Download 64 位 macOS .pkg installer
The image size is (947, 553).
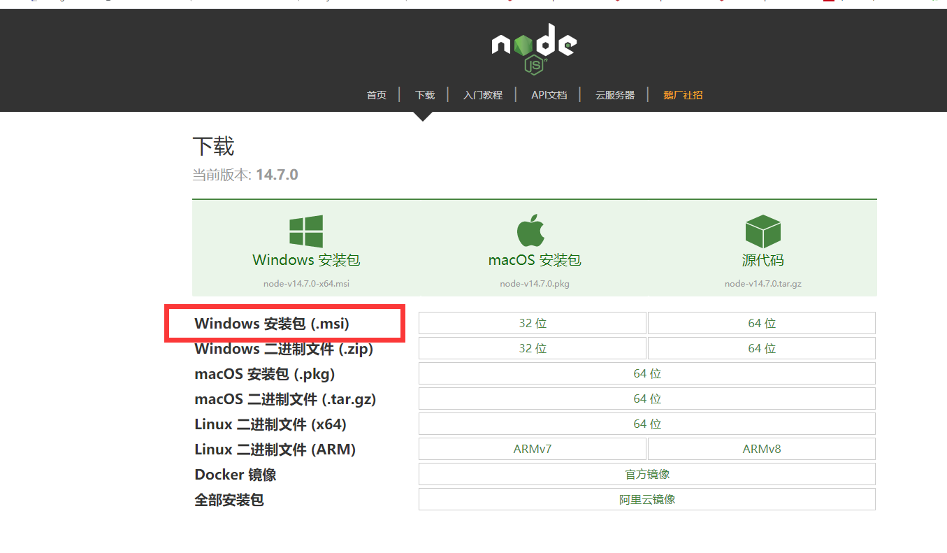coord(647,373)
